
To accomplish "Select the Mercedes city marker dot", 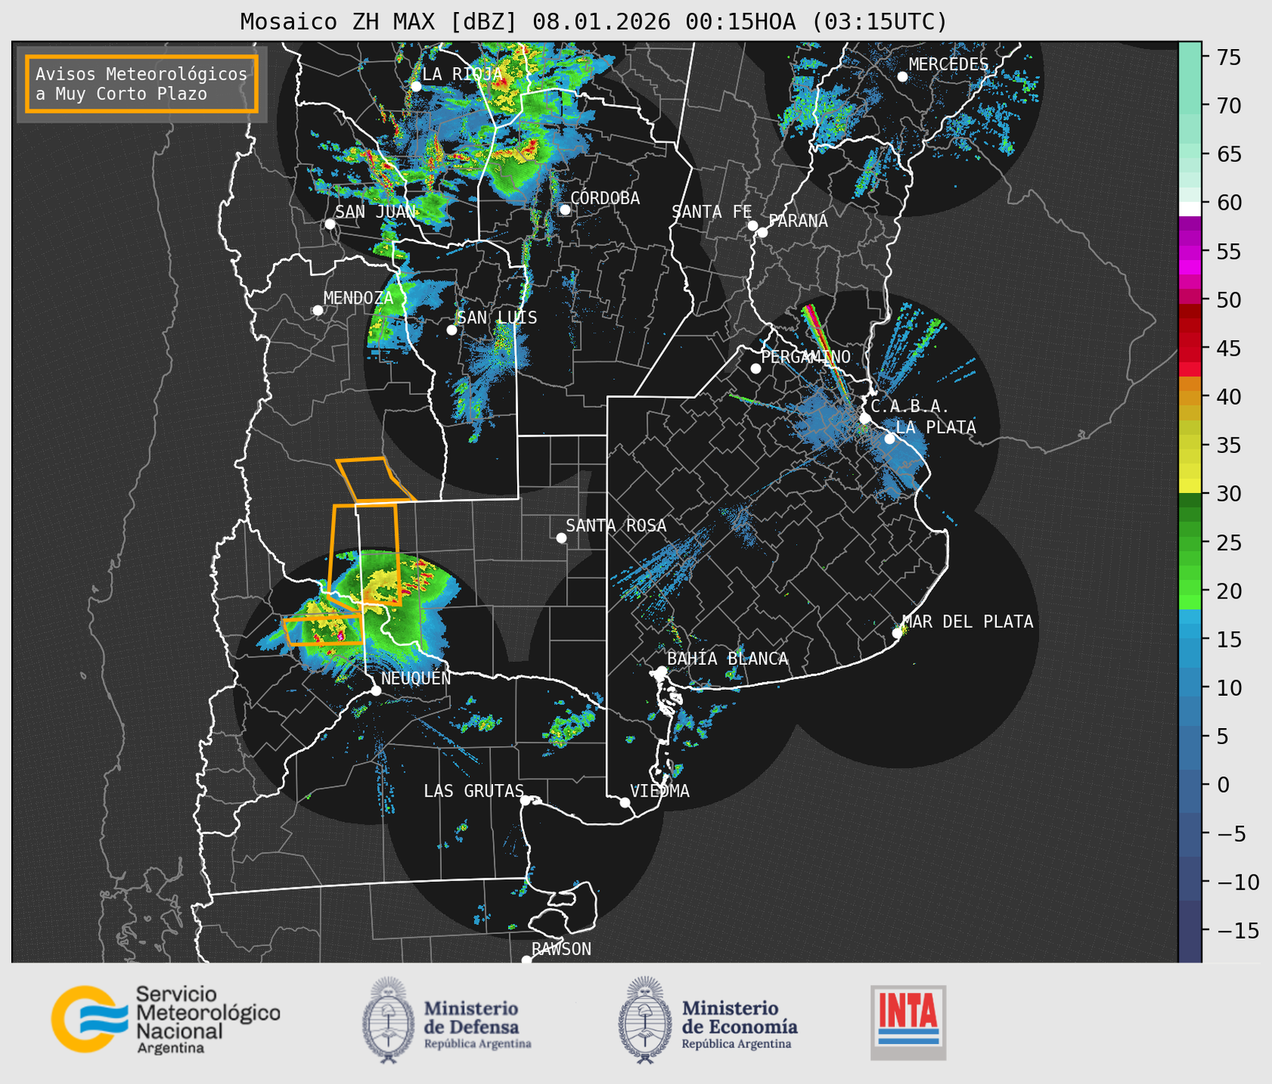I will pos(903,76).
